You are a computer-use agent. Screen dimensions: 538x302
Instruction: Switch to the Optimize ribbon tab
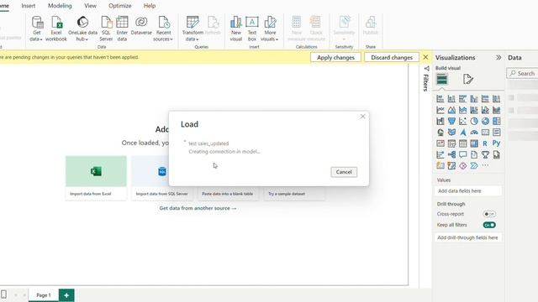click(x=119, y=6)
